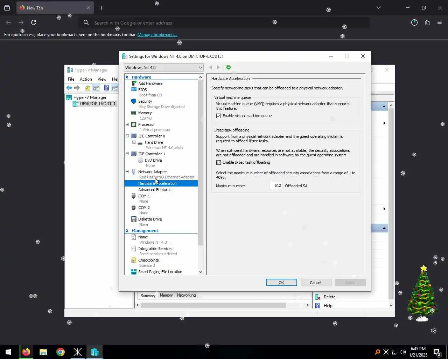
Task: Click the Hyper-V Manager back arrow icon
Action: click(69, 88)
